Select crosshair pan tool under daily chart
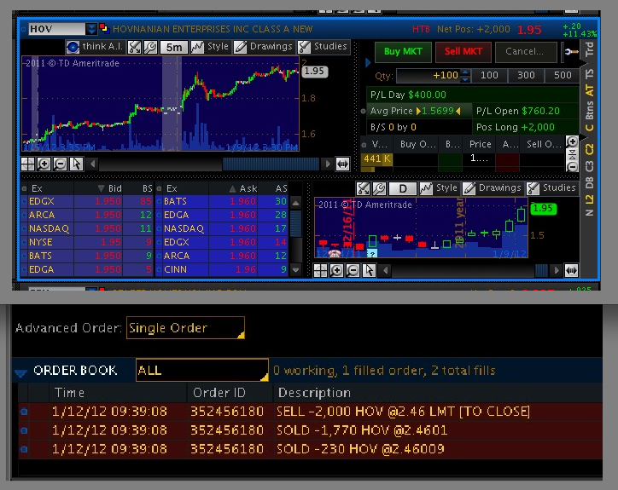This screenshot has width=618, height=490. coord(320,270)
